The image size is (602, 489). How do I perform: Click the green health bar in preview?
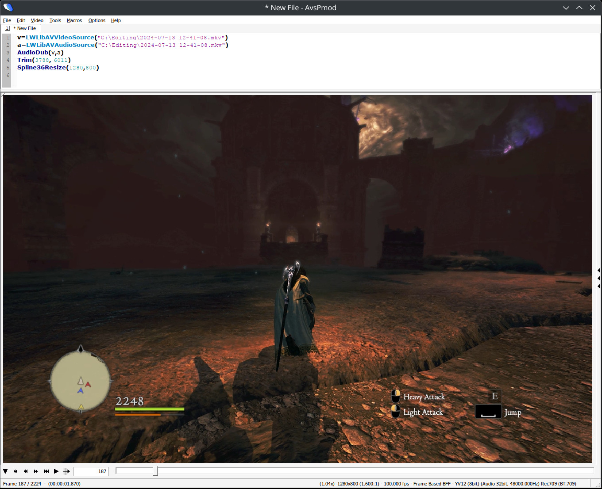tap(150, 409)
